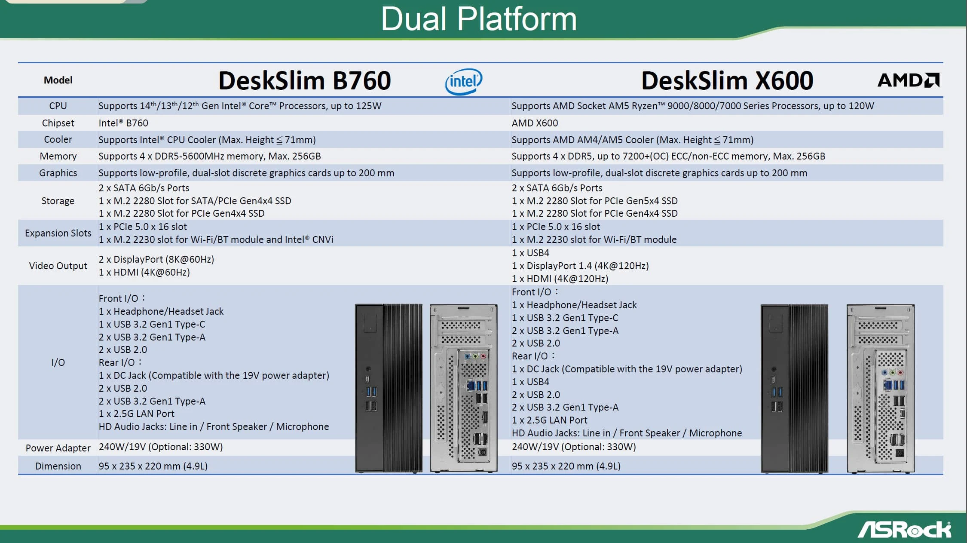
Task: Click the M.2 2280 PCIe Gen5x4 SSD line
Action: [594, 201]
